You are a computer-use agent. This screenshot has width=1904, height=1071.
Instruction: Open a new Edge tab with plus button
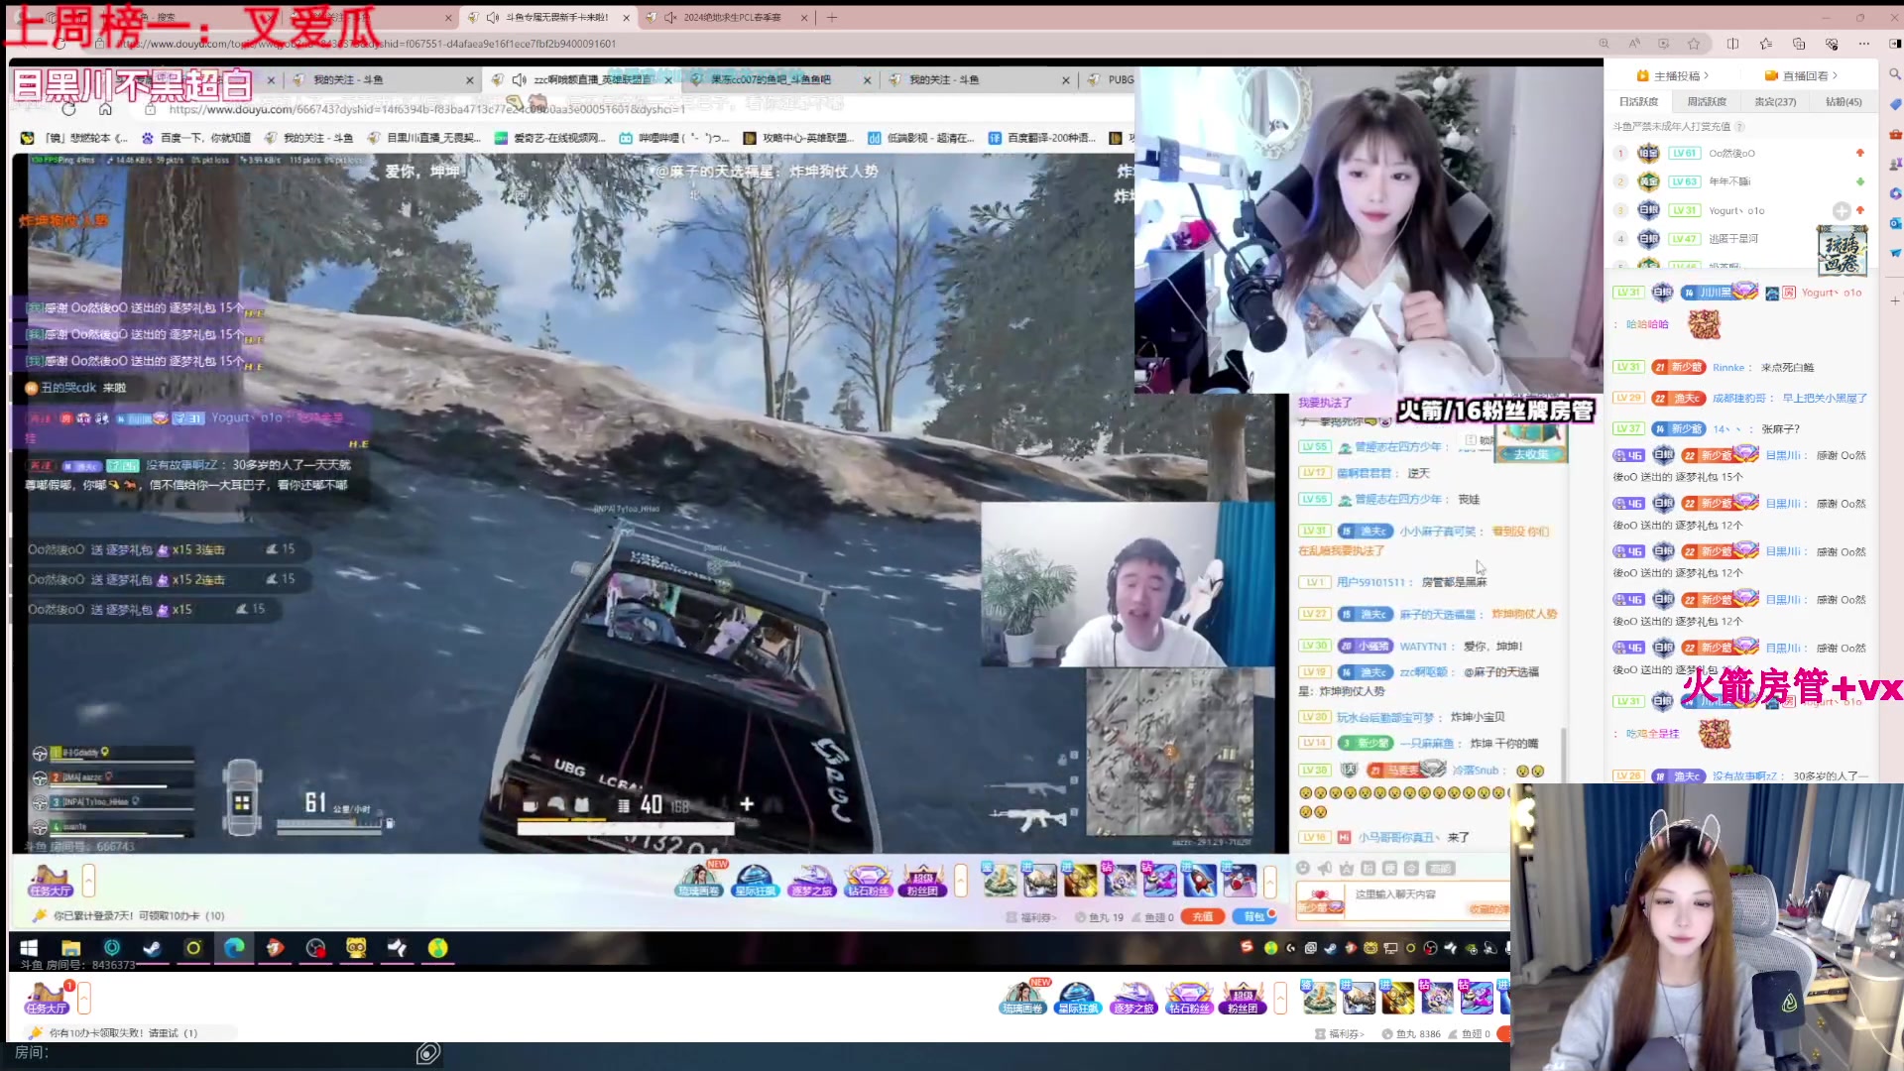pos(831,17)
